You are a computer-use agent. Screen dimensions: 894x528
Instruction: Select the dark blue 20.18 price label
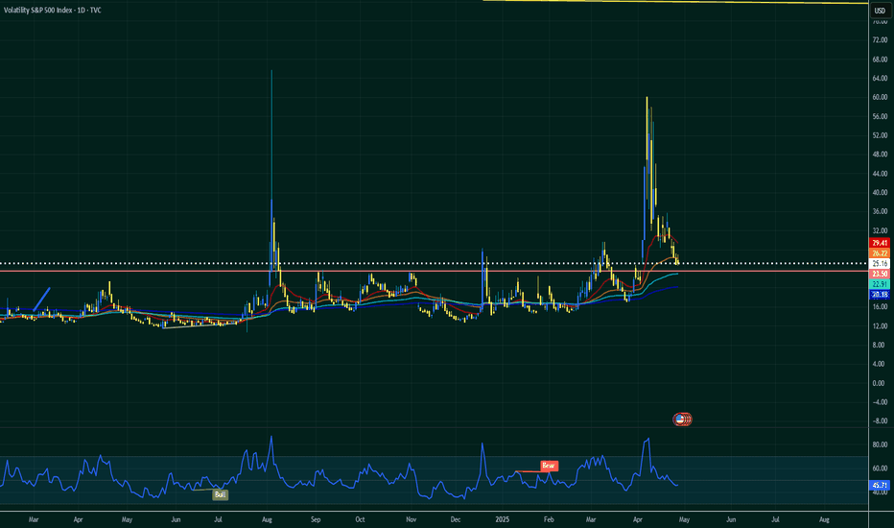coord(880,295)
